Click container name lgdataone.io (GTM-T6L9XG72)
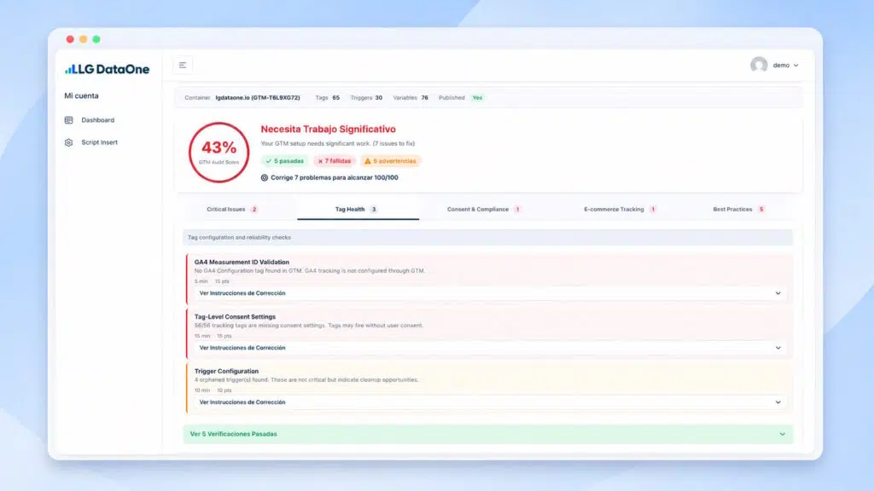 coord(258,97)
